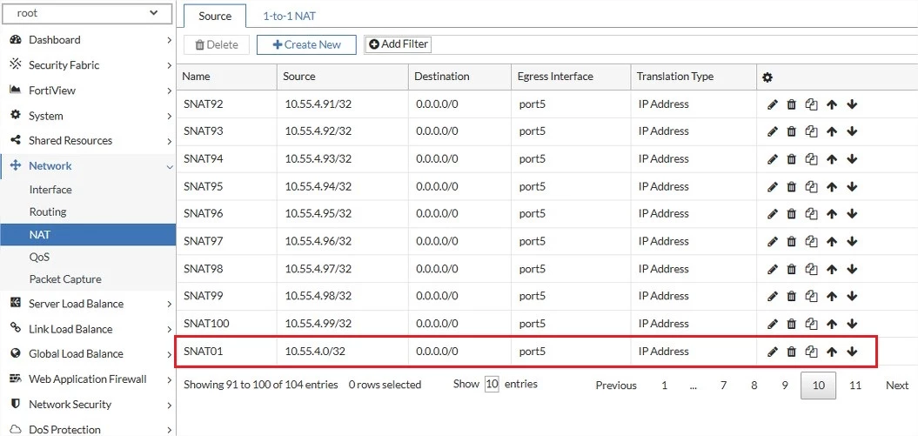Jump to page 9
The image size is (918, 436).
[785, 385]
